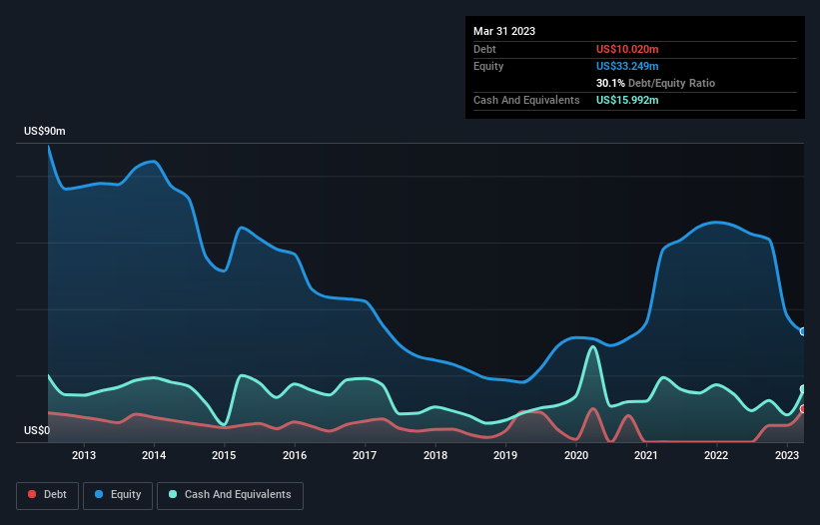The width and height of the screenshot is (820, 525).
Task: Click the 30.1% Debt/Equity Ratio text
Action: [x=655, y=83]
